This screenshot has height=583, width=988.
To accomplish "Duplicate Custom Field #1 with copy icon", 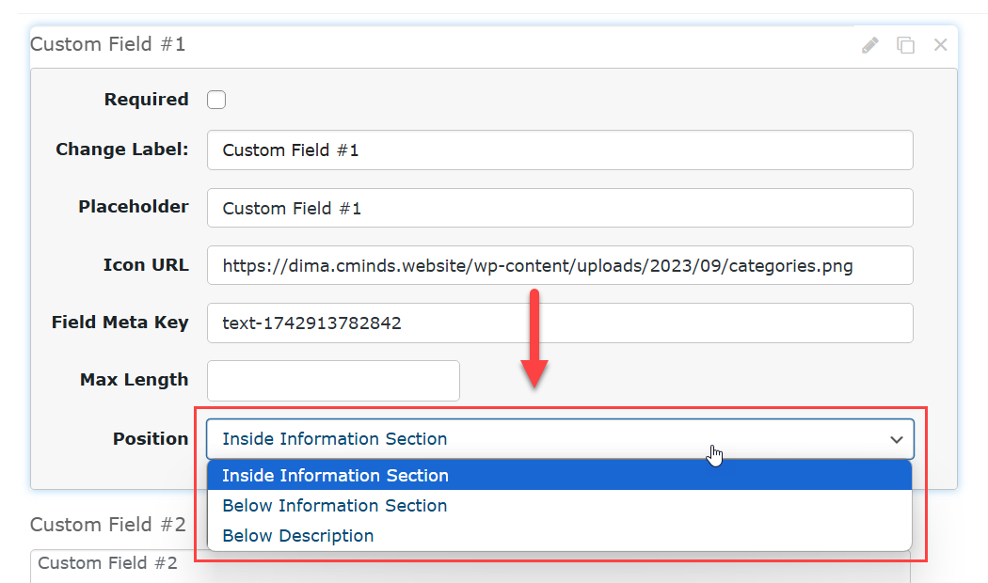I will point(905,45).
